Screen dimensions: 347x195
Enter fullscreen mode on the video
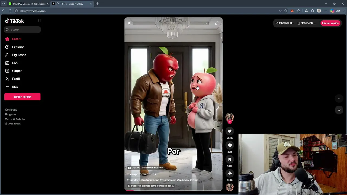217,23
